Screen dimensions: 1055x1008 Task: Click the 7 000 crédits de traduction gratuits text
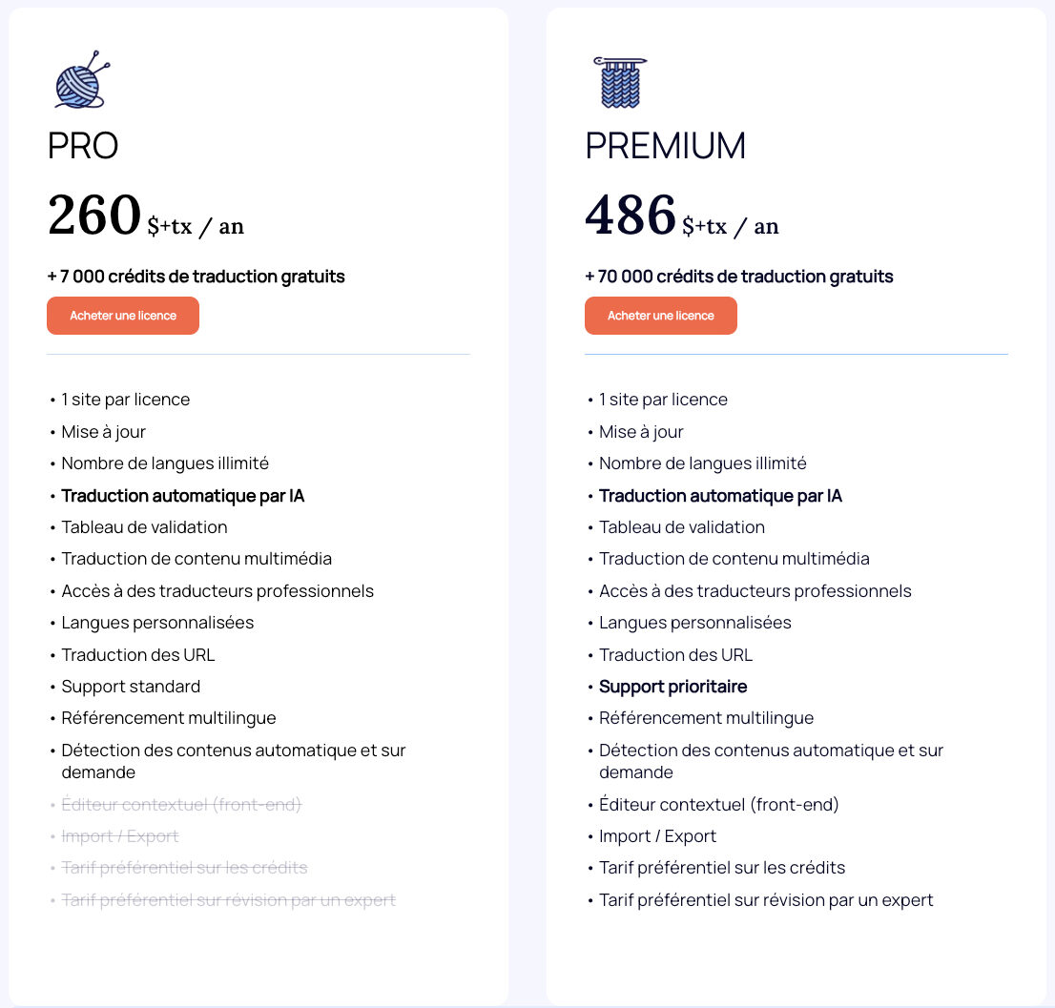pyautogui.click(x=196, y=277)
